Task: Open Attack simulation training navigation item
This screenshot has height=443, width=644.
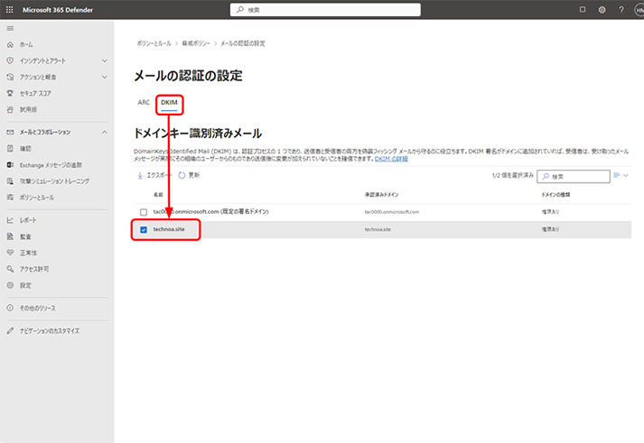Action: (x=54, y=180)
